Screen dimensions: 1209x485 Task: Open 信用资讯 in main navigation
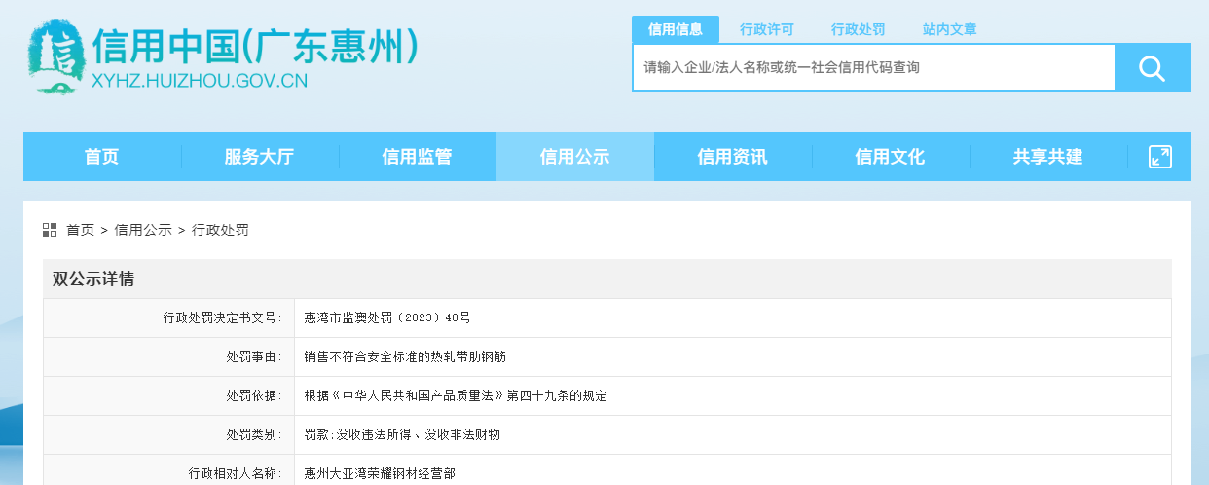pos(733,157)
